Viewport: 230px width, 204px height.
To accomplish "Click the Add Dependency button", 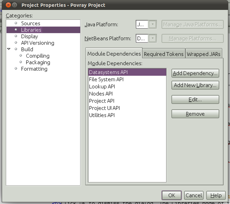I will (195, 73).
